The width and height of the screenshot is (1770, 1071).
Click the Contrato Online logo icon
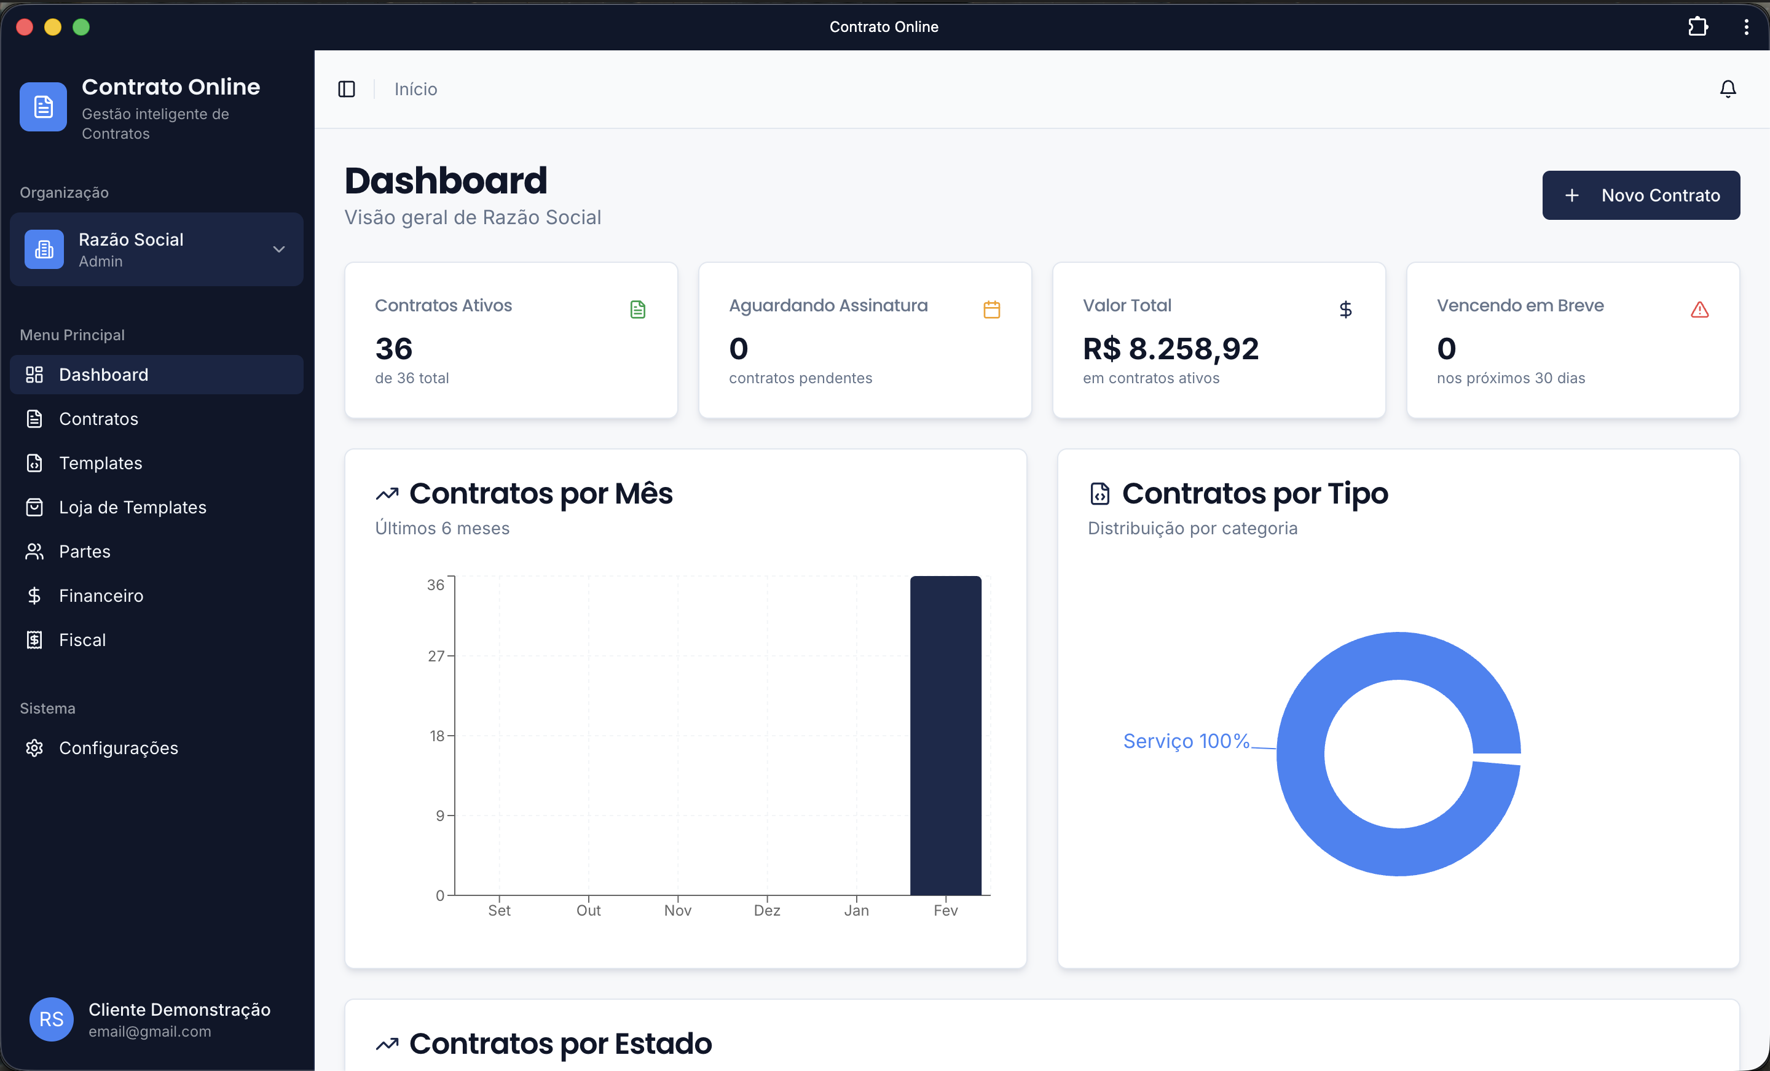click(43, 107)
